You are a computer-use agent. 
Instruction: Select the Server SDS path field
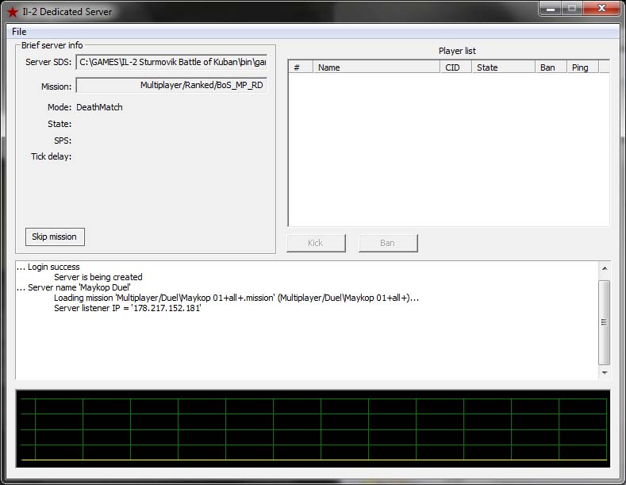pyautogui.click(x=171, y=63)
